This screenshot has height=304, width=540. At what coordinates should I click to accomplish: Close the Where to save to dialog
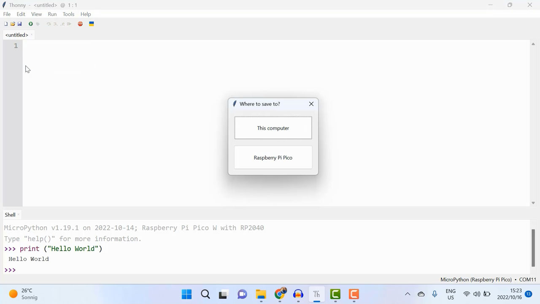pyautogui.click(x=311, y=104)
